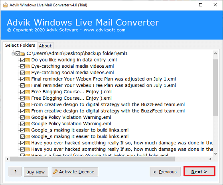The width and height of the screenshot is (223, 185).
Task: Open help with the ? button
Action: coord(15,172)
